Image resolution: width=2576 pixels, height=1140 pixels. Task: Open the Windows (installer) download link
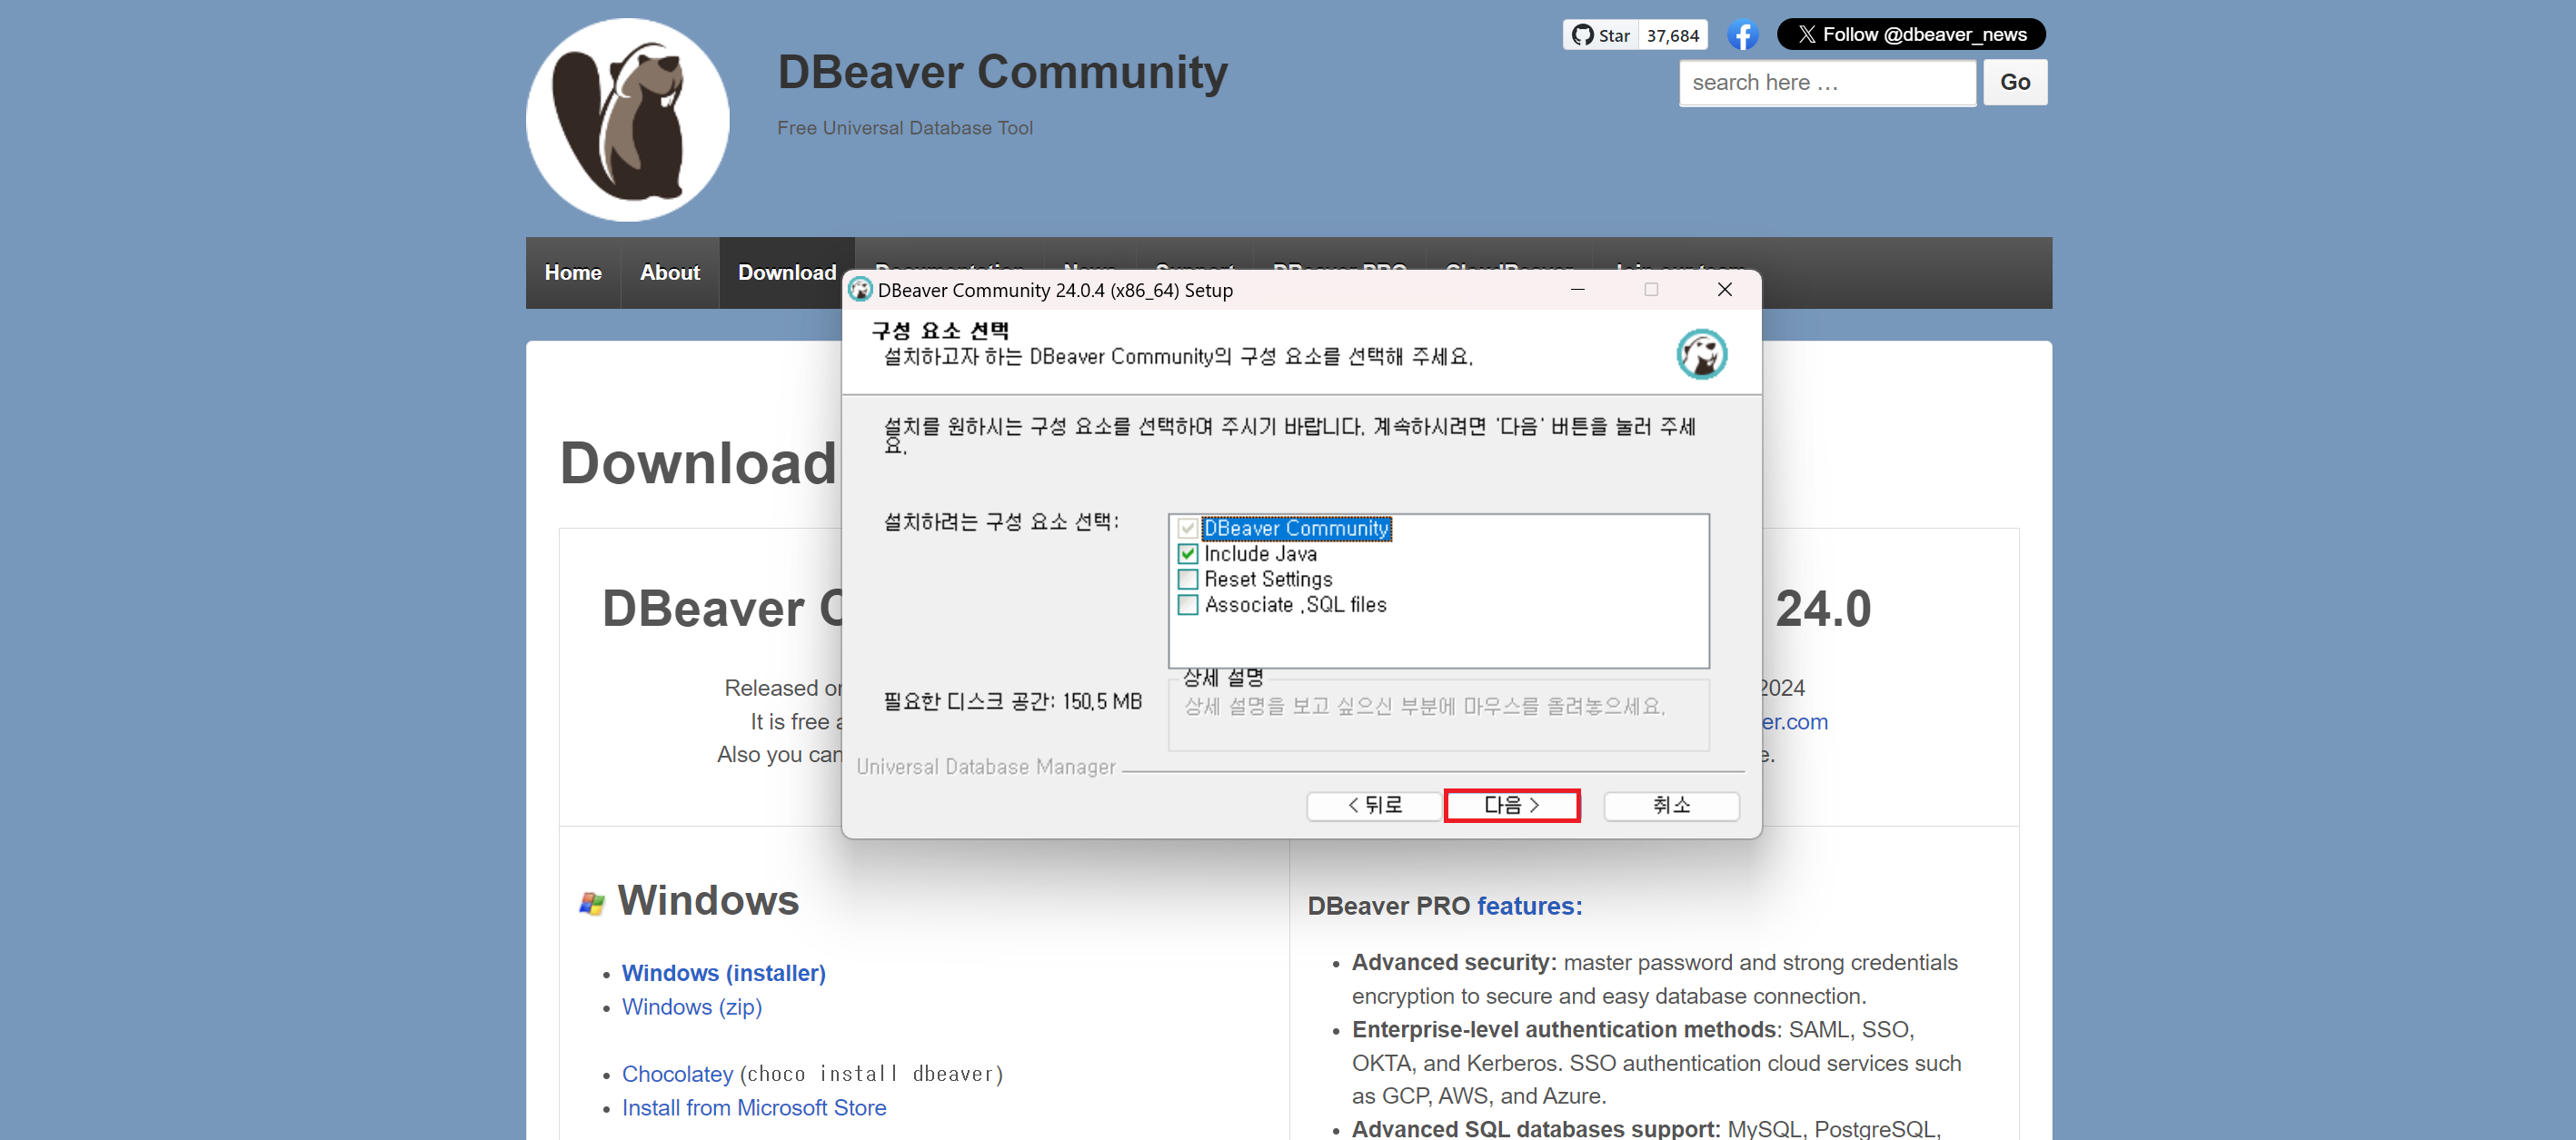click(x=723, y=972)
